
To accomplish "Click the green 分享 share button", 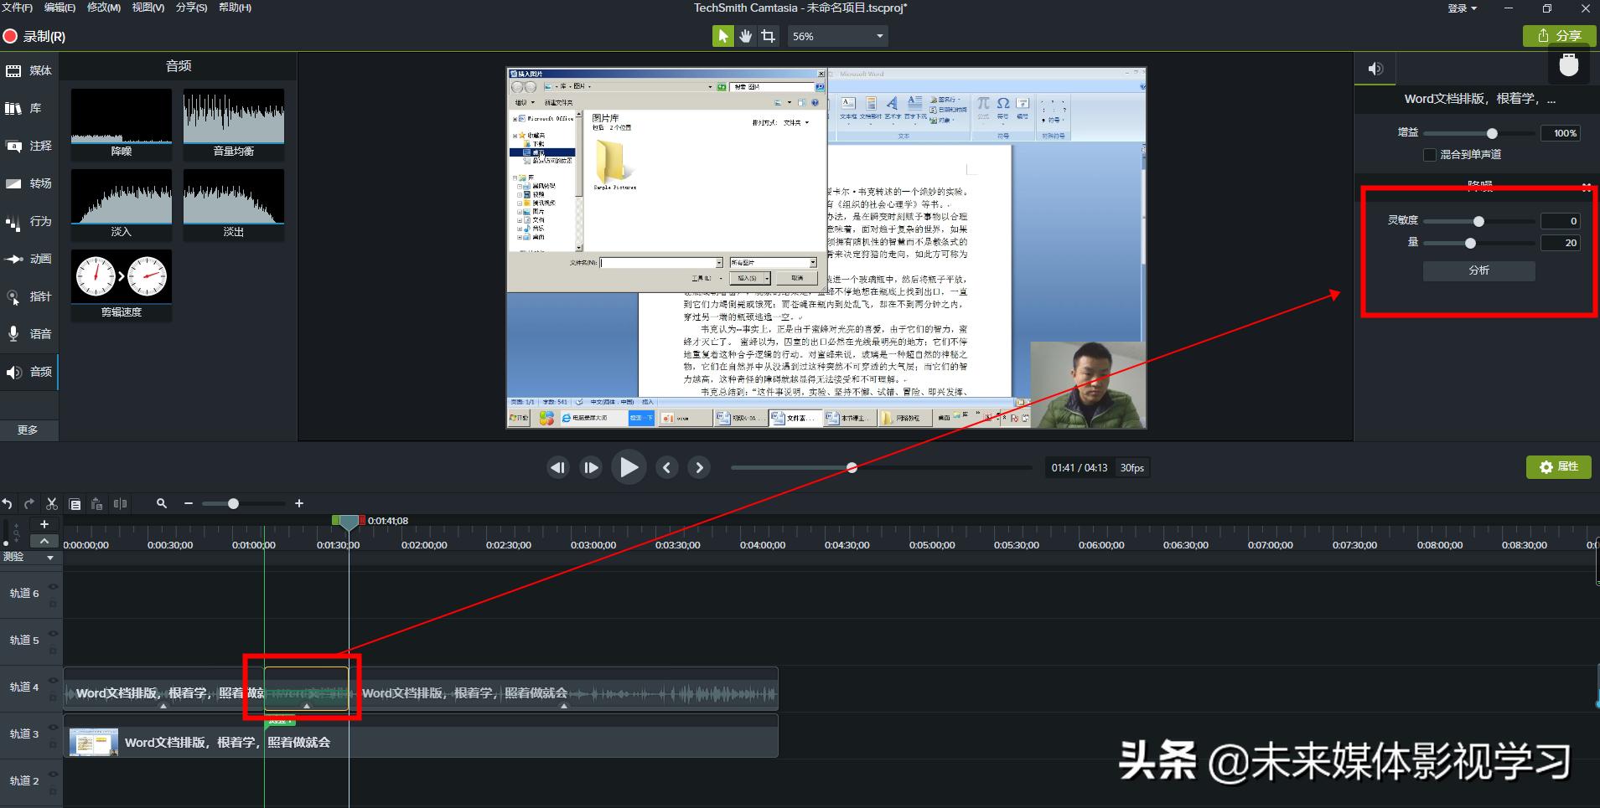I will [1559, 36].
